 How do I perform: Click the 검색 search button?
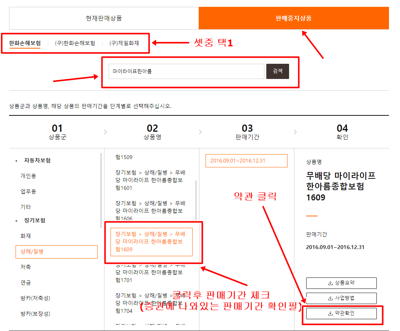click(278, 71)
